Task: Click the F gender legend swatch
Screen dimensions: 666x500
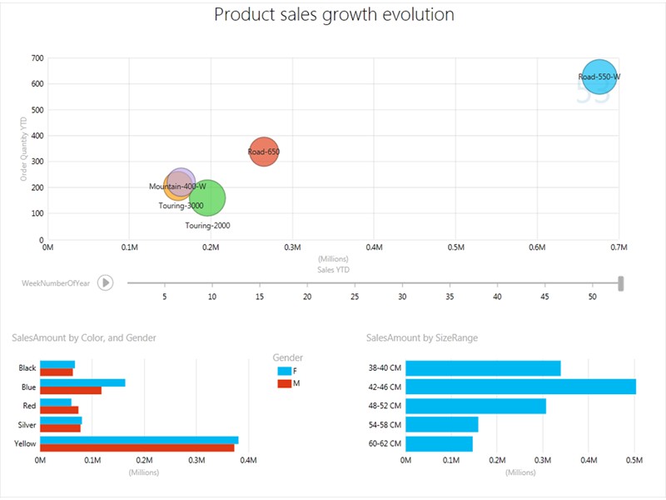Action: pyautogui.click(x=284, y=371)
